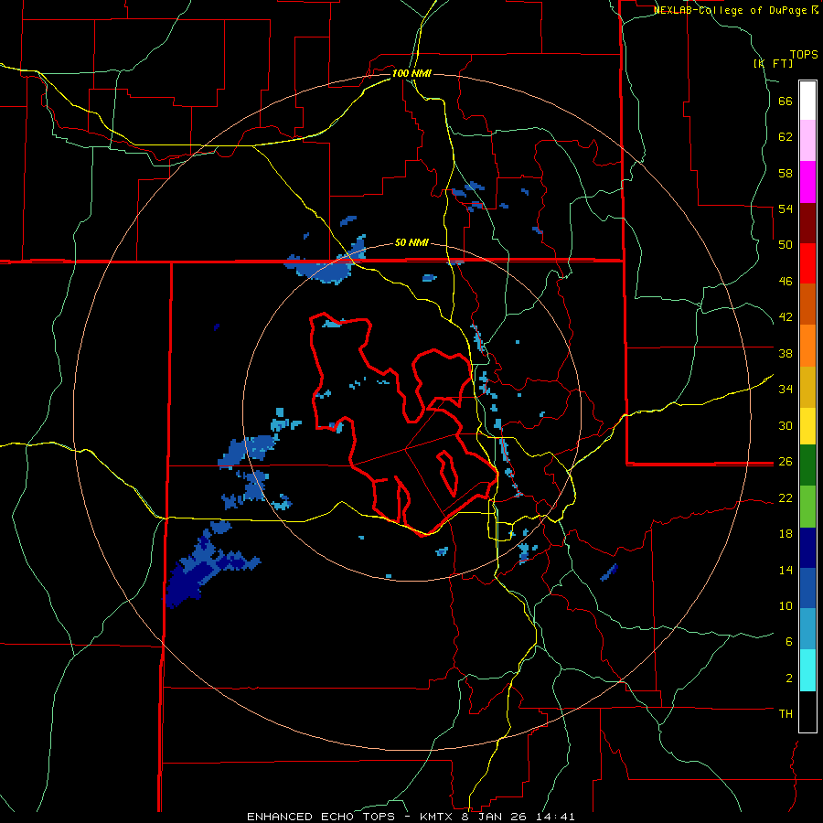Click the TOPS legend title
Image resolution: width=823 pixels, height=823 pixels.
(804, 55)
